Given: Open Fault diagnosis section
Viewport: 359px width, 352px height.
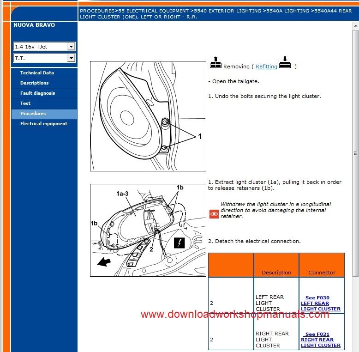Looking at the screenshot, I should coord(37,93).
